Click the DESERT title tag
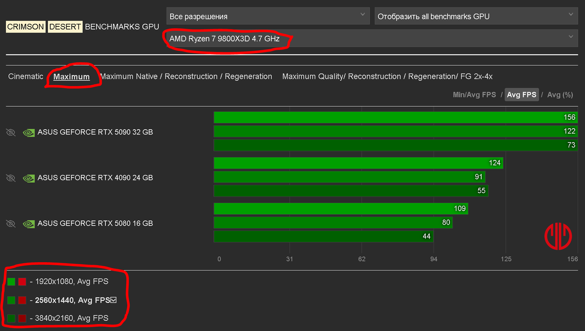The width and height of the screenshot is (585, 331). [65, 27]
